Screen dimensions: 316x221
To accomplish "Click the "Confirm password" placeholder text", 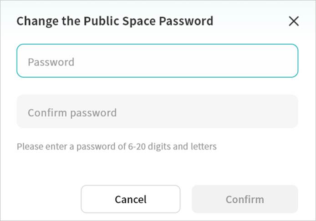I will pyautogui.click(x=72, y=113).
